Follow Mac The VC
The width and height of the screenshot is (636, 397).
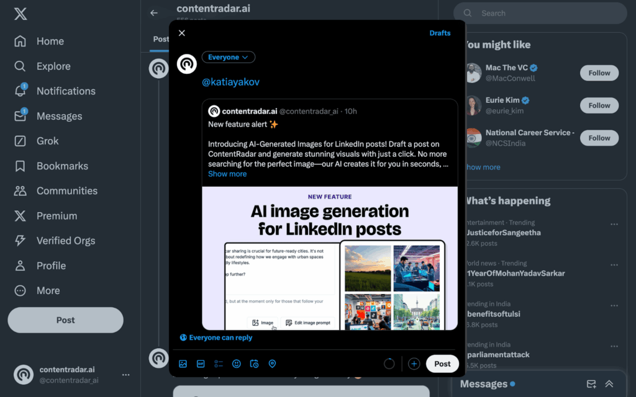coord(599,73)
